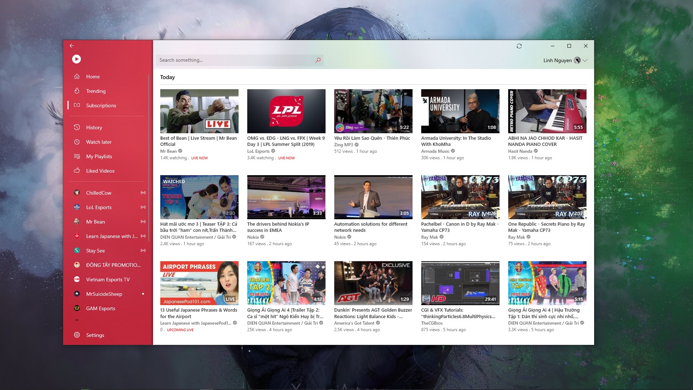Play the Pachelbel Canon in D video thumbnail
The width and height of the screenshot is (693, 390).
460,197
